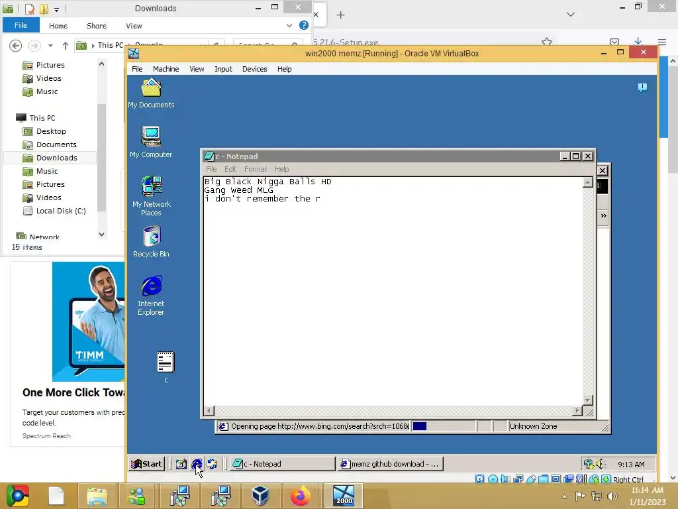Open Home ribbon tab in Downloads window
The height and width of the screenshot is (509, 678).
[58, 26]
